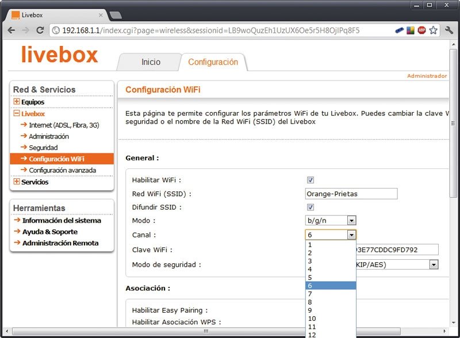Click the Clave WiFi key field
Screen dimensions: 460x338
397,249
